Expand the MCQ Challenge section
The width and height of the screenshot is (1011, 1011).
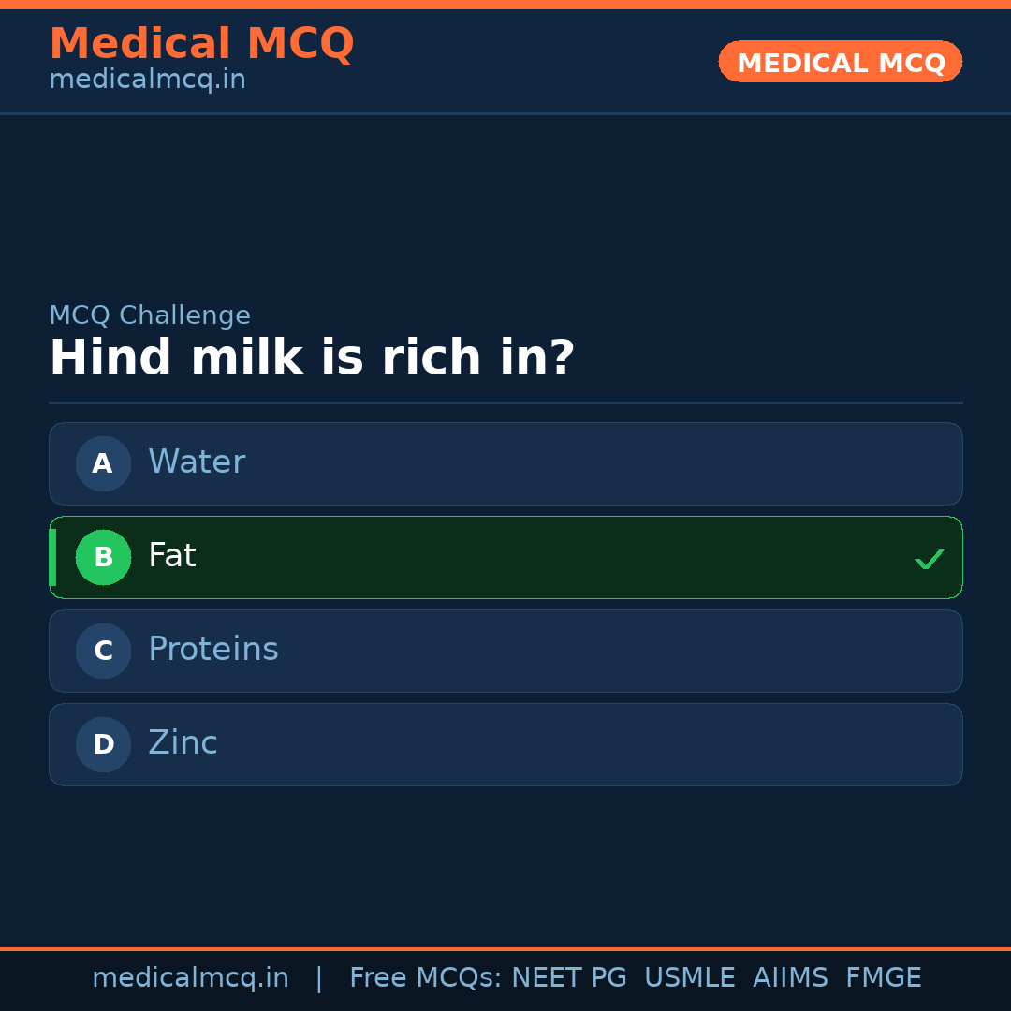pos(150,315)
